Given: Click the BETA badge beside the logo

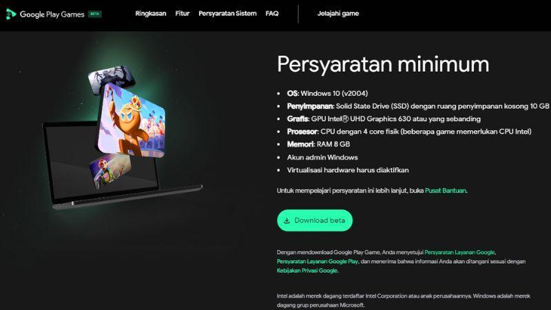Looking at the screenshot, I should [x=94, y=14].
